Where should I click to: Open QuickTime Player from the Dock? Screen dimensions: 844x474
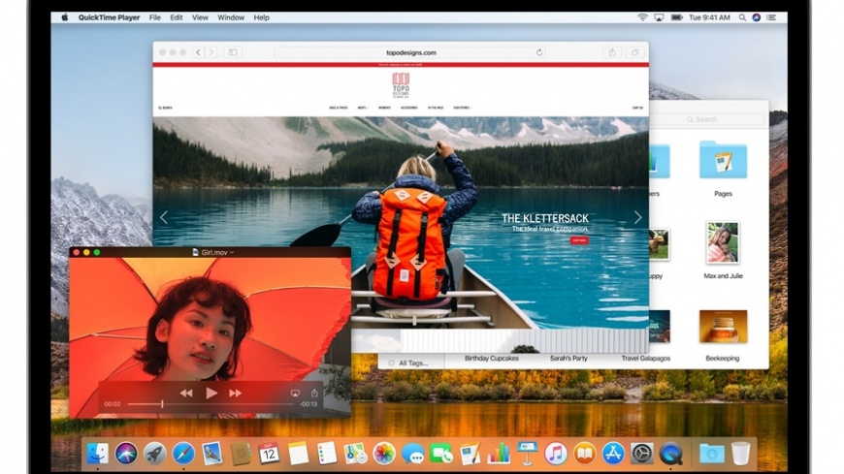[670, 454]
